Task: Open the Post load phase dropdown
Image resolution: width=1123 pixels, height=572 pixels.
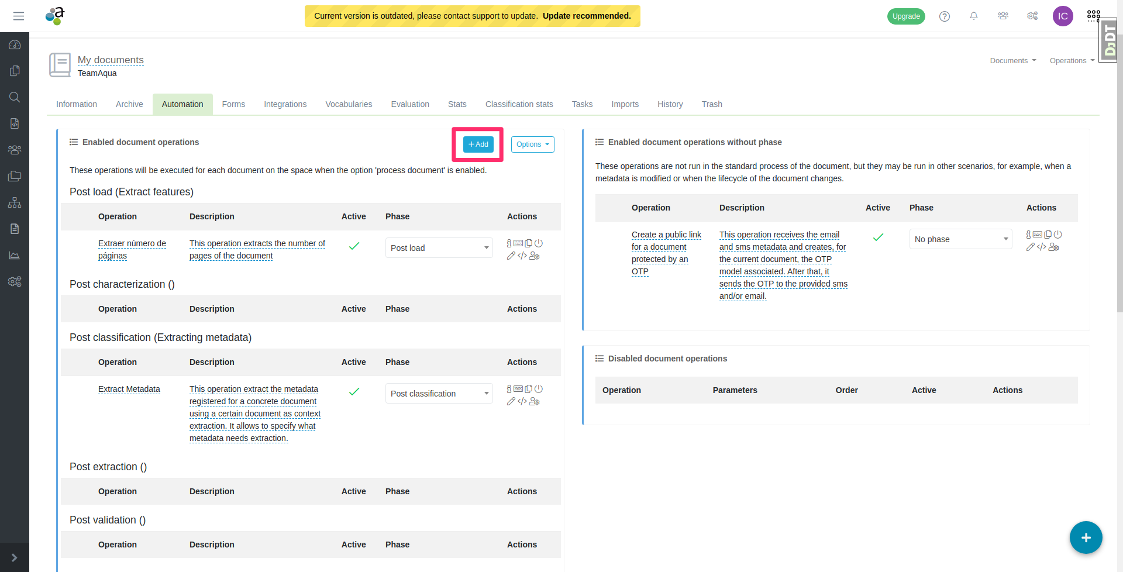Action: (x=439, y=248)
